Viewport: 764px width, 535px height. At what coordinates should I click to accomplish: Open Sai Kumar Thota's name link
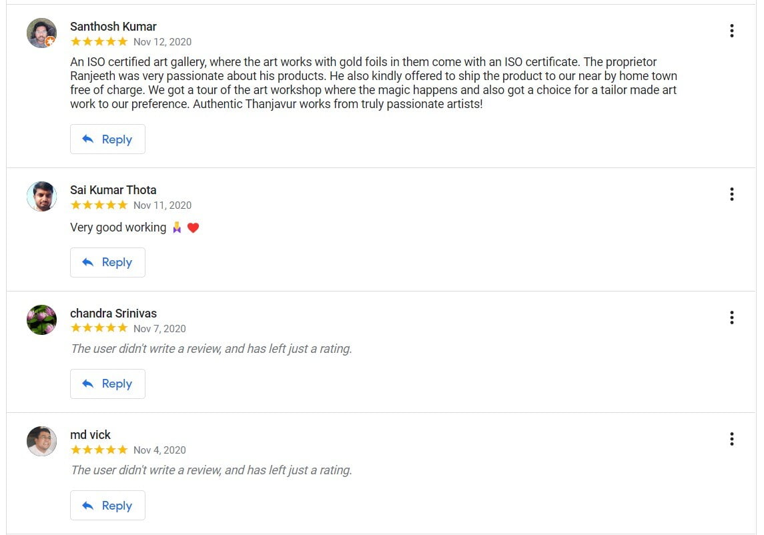tap(113, 190)
